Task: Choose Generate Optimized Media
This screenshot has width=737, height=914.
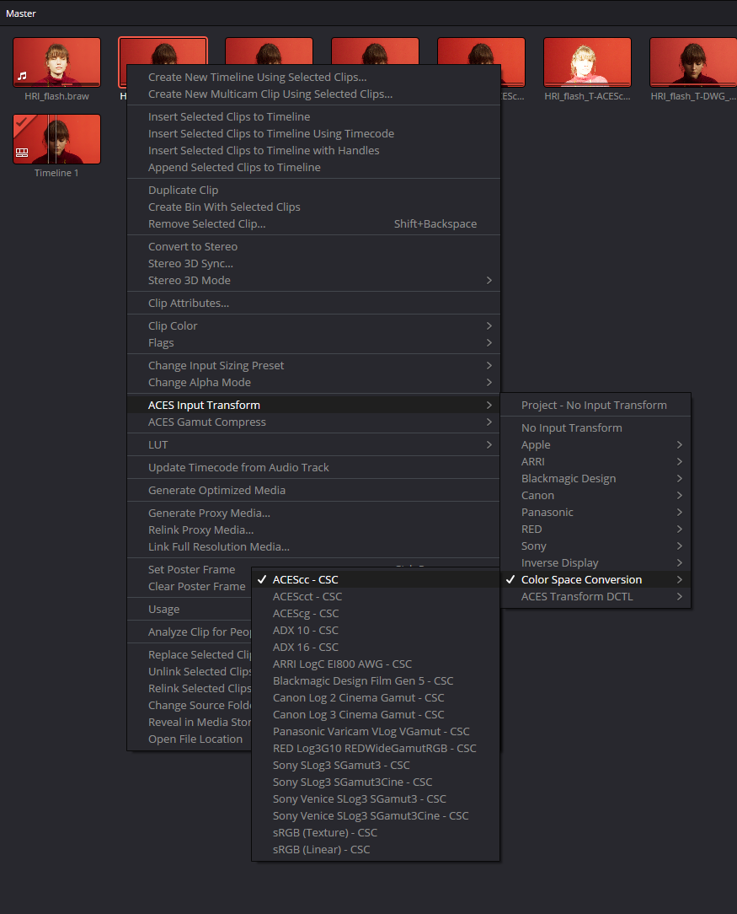Action: click(x=216, y=490)
